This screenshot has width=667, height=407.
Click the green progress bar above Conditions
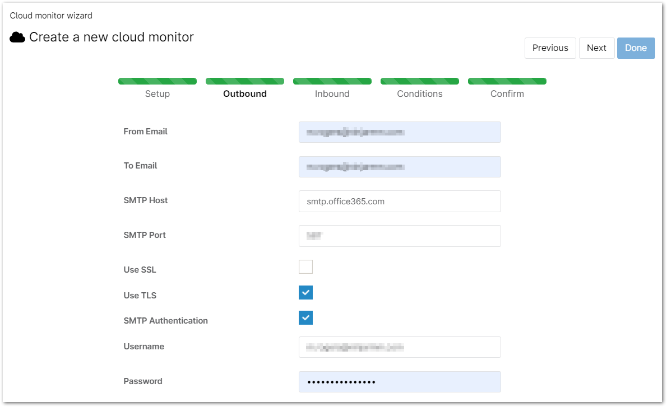click(420, 81)
